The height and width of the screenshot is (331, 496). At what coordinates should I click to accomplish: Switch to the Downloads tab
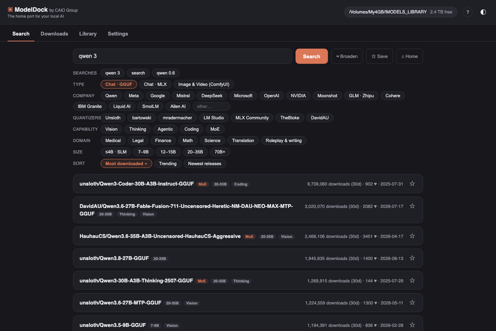[54, 34]
